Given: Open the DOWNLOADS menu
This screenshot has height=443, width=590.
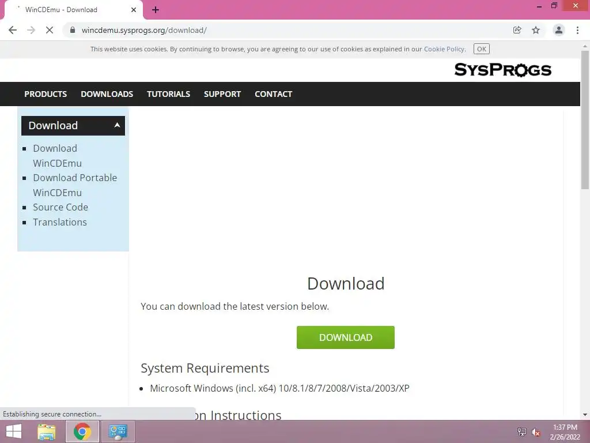Looking at the screenshot, I should [x=107, y=94].
